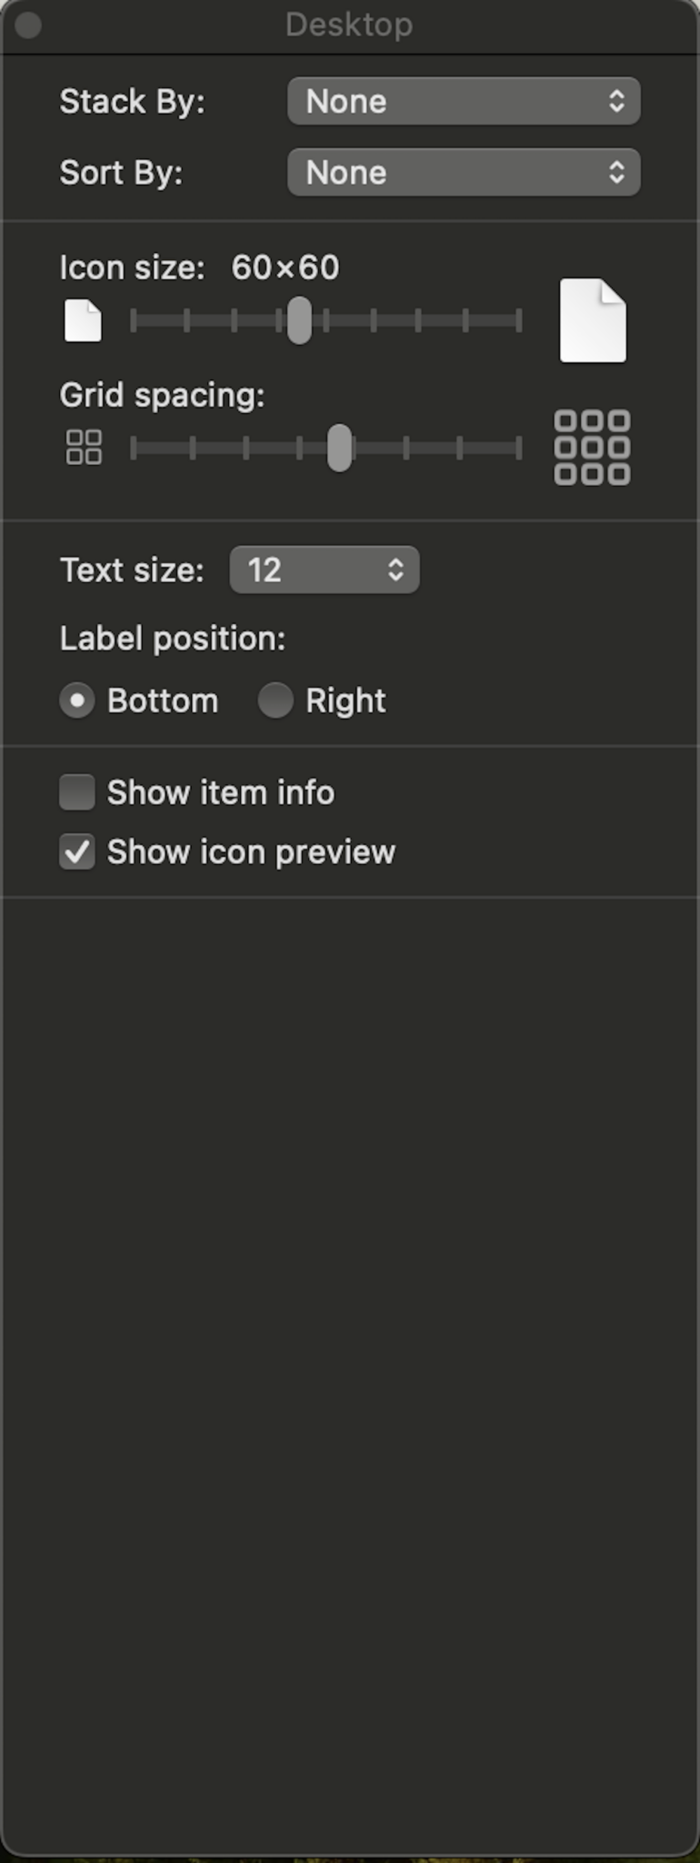Disable Show icon preview
This screenshot has height=1863, width=700.
point(77,851)
